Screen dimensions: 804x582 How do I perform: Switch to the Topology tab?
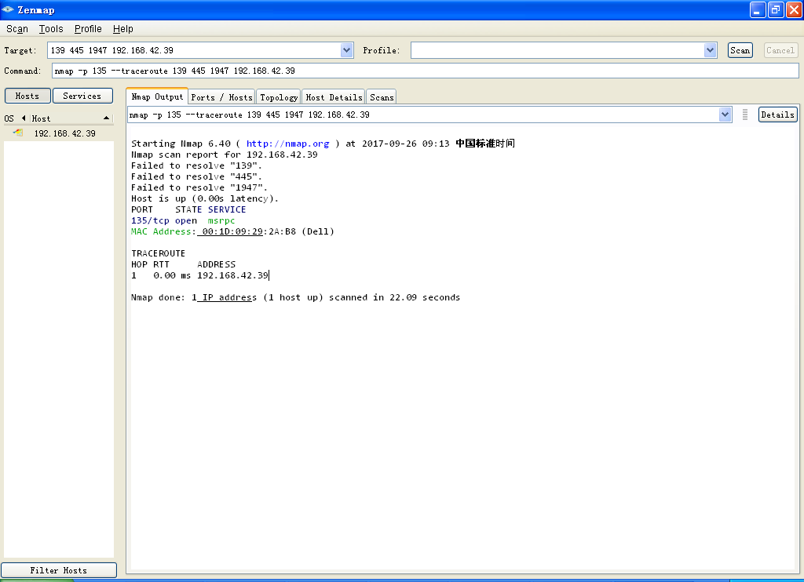click(x=279, y=96)
